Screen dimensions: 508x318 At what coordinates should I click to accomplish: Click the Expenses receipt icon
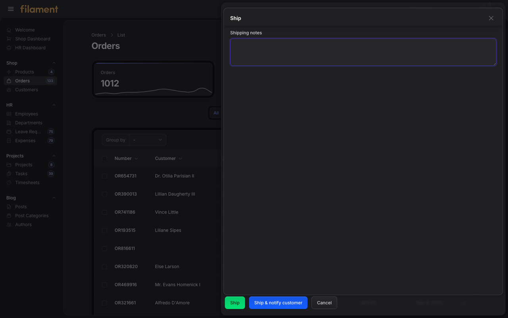pos(9,141)
